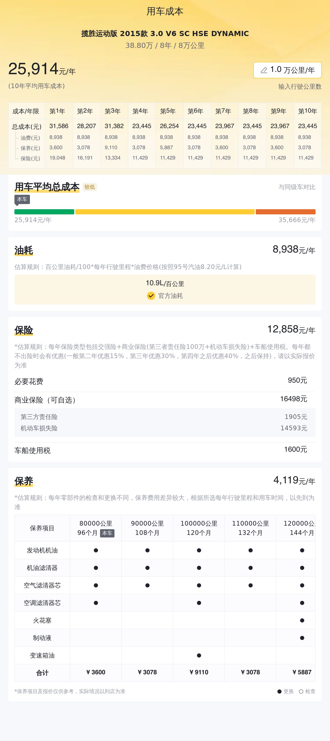Click the fifth-year total cost 26,254
This screenshot has width=330, height=741.
pos(169,126)
